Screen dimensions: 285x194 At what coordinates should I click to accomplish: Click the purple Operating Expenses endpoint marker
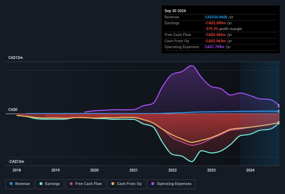(x=279, y=106)
